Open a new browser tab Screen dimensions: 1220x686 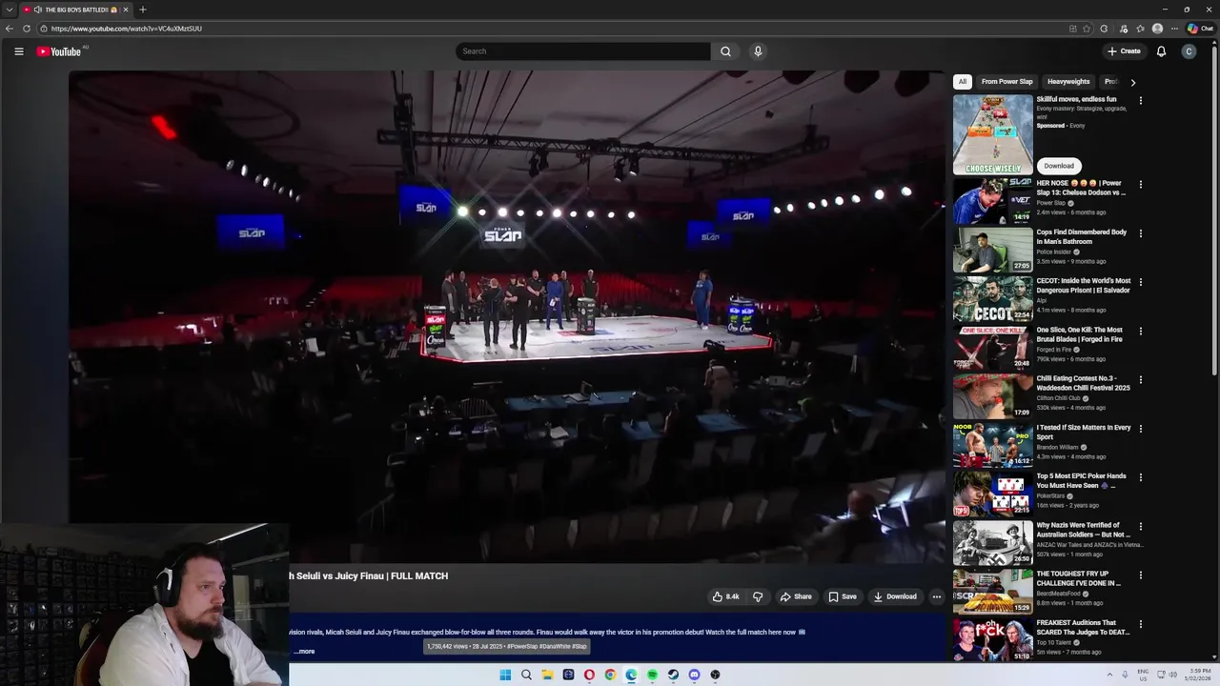143,10
